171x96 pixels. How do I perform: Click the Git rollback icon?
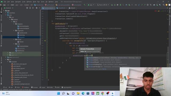click(151, 5)
